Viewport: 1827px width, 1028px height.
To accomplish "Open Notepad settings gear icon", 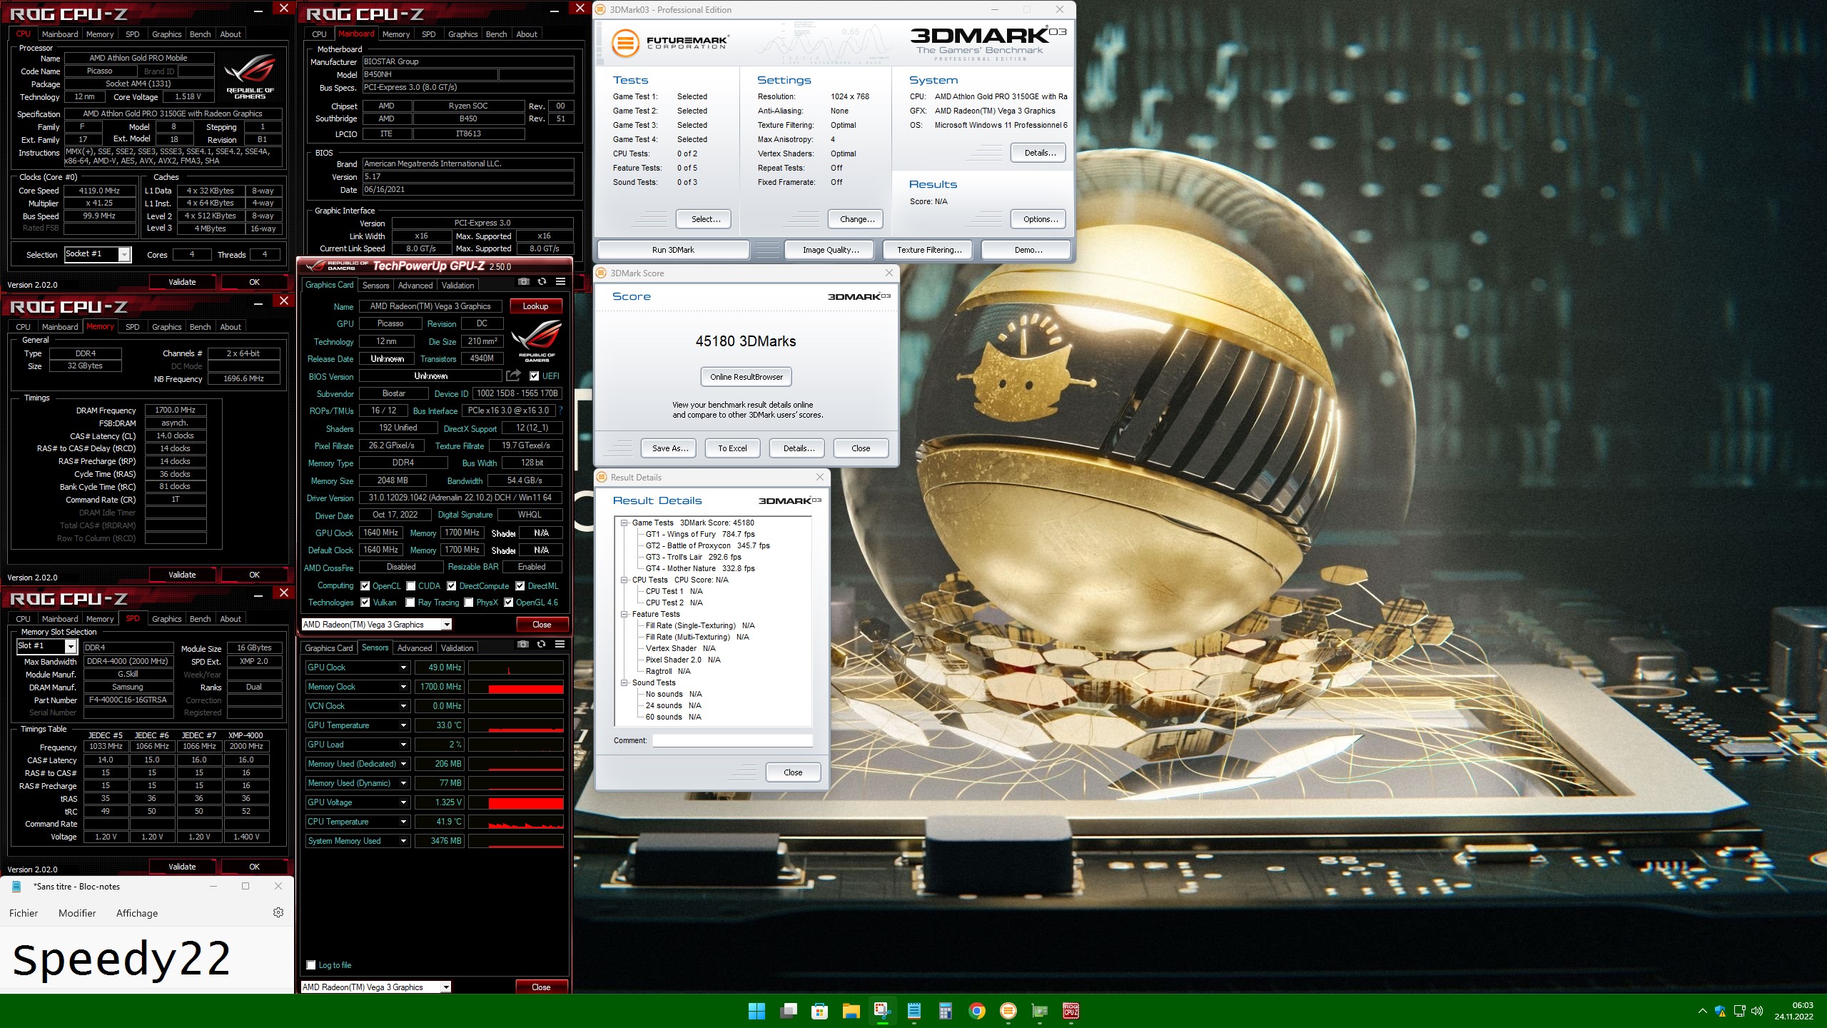I will (278, 912).
